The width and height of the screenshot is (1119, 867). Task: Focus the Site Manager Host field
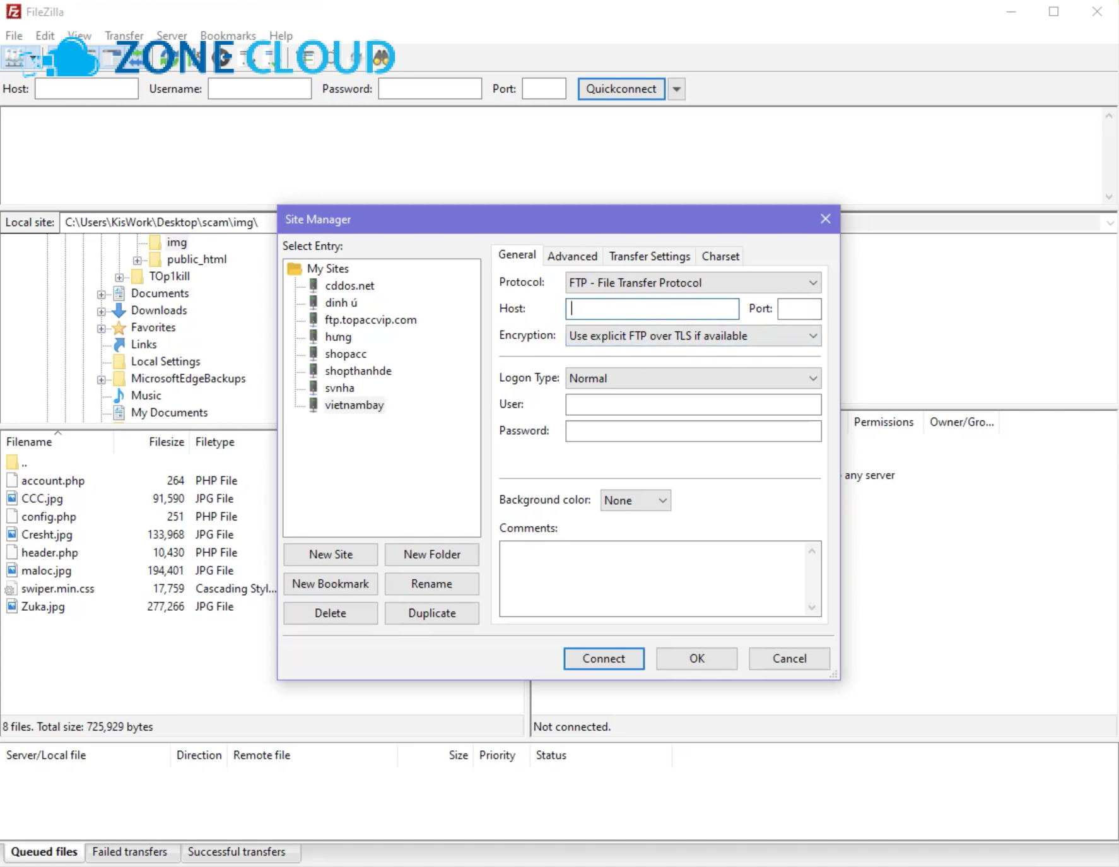pyautogui.click(x=652, y=309)
